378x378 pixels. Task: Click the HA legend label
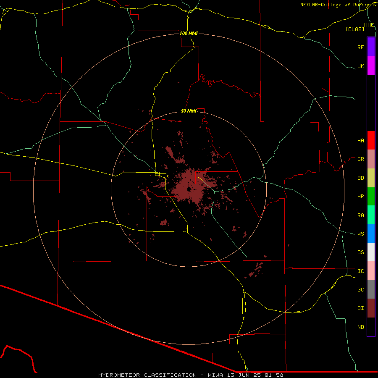point(360,141)
